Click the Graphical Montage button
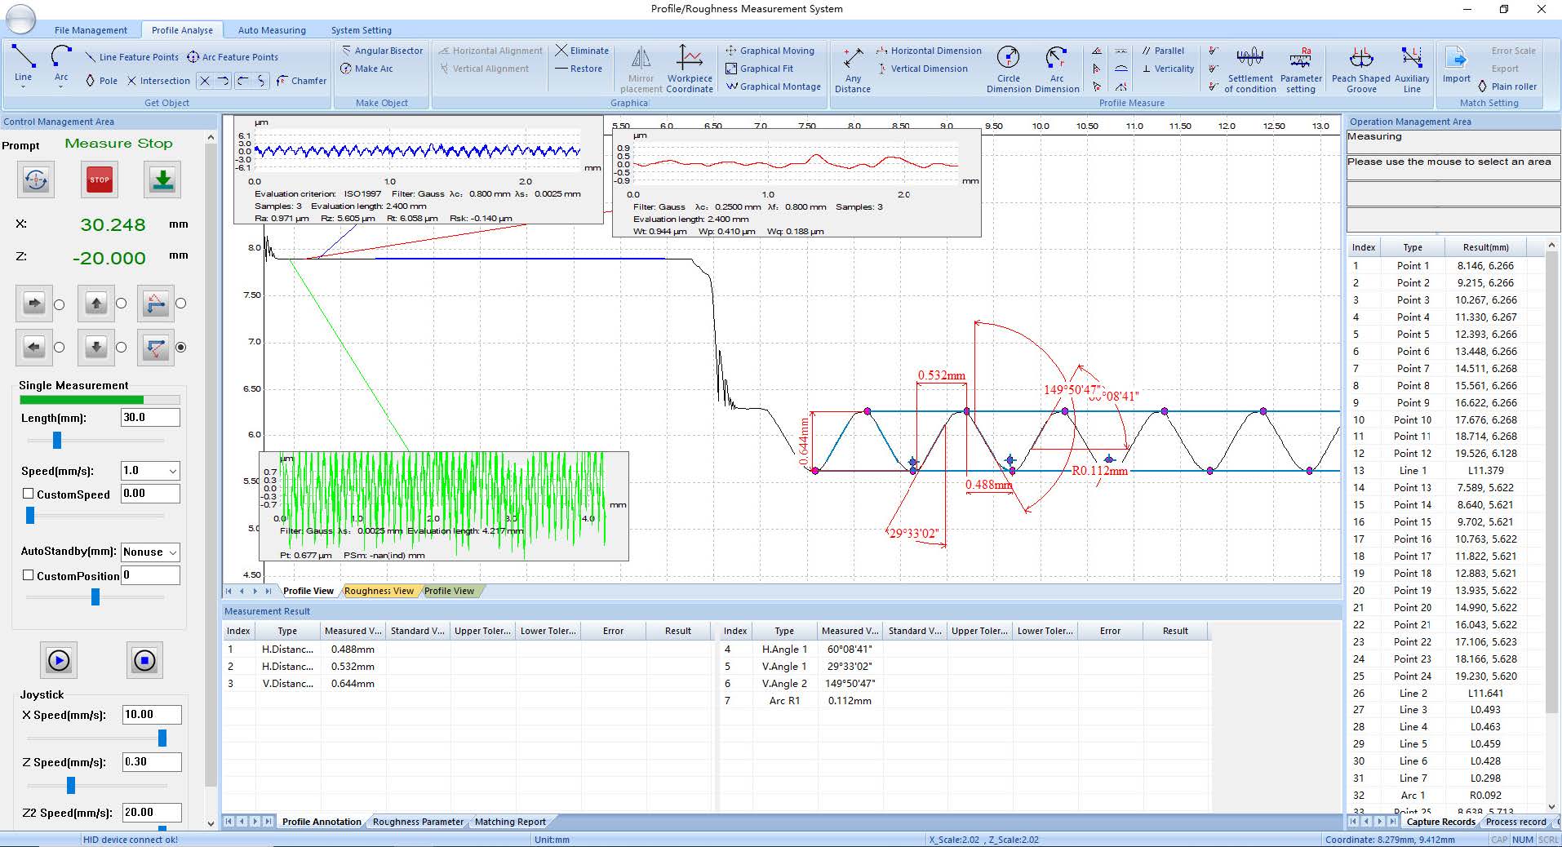This screenshot has height=847, width=1562. [773, 86]
